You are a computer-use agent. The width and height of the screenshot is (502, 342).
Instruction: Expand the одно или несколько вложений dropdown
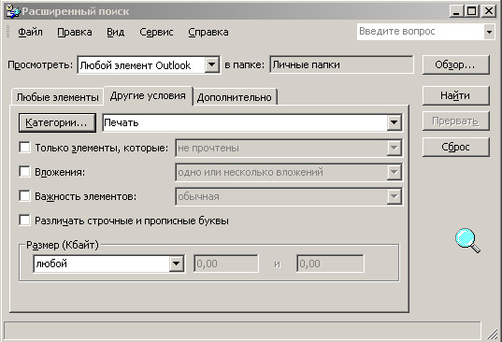[x=394, y=172]
